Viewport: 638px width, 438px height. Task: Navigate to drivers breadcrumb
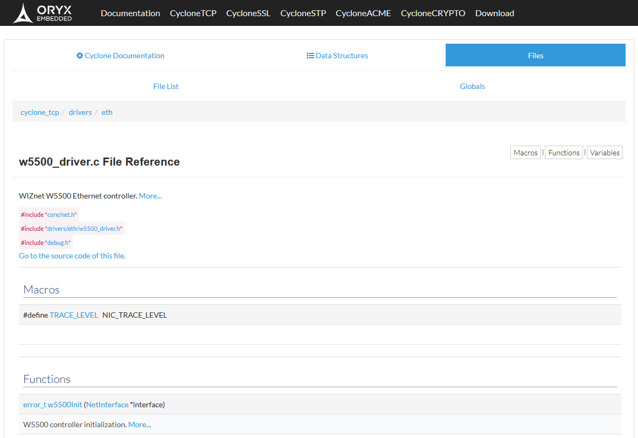[x=80, y=112]
